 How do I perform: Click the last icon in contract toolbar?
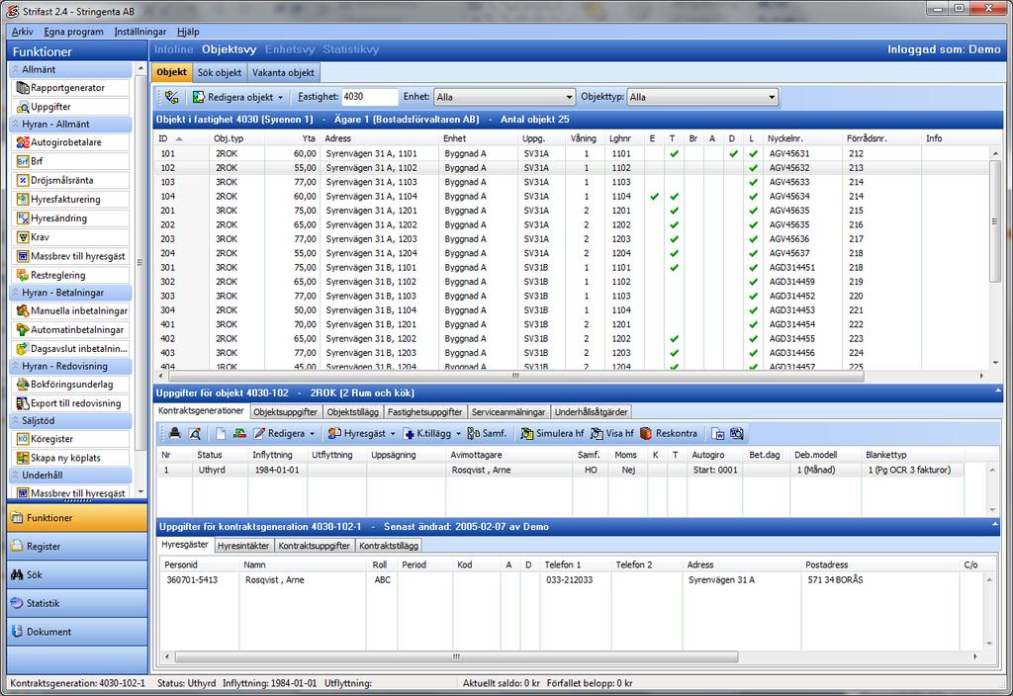pyautogui.click(x=736, y=433)
